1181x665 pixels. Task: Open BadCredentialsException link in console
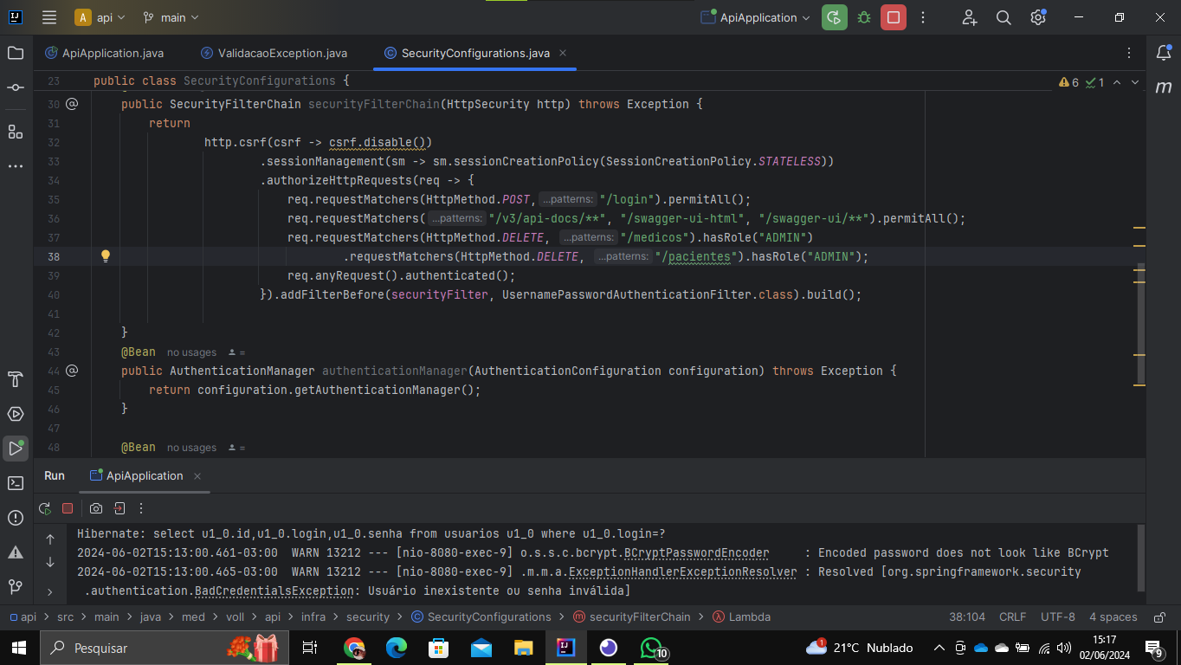(x=274, y=591)
